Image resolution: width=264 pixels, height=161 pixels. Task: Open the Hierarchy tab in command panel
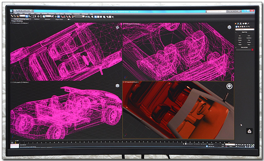click(241, 23)
